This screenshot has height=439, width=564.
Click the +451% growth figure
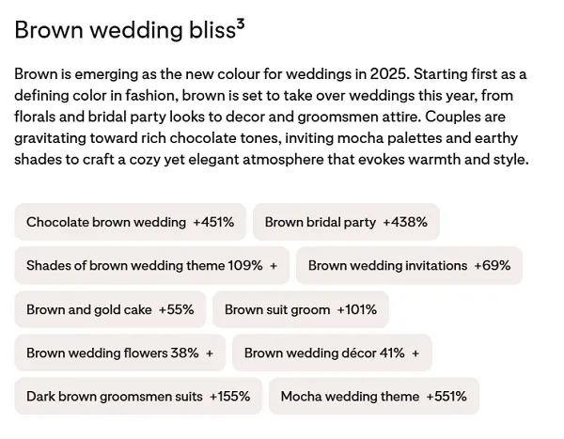(213, 223)
